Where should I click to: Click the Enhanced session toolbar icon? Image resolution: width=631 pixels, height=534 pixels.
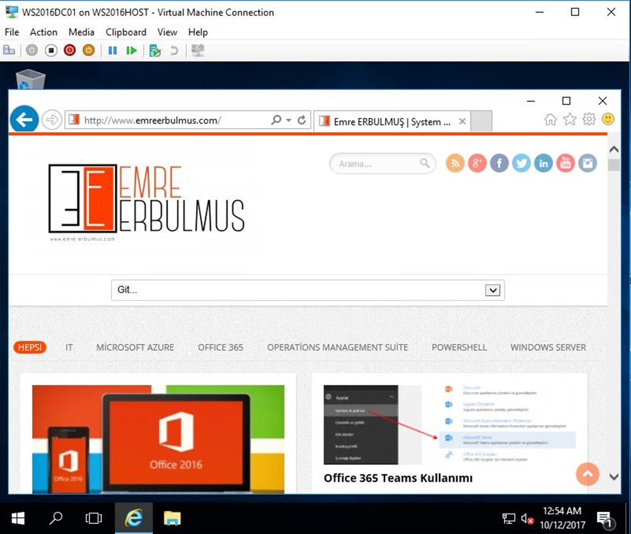[x=197, y=50]
